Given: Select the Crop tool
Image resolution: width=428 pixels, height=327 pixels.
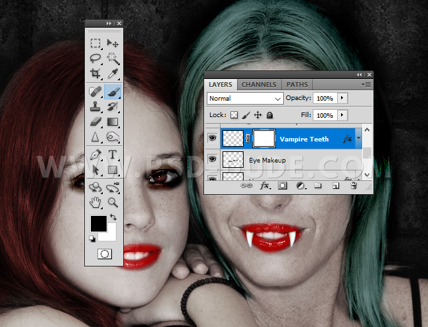Looking at the screenshot, I should click(95, 74).
